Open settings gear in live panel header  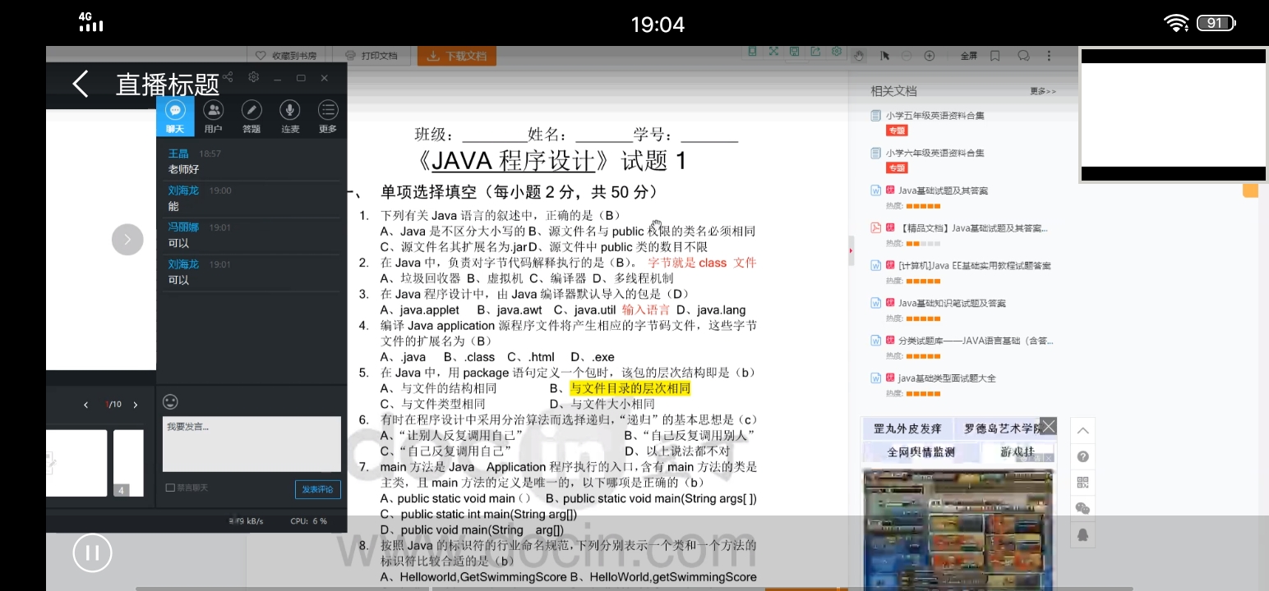pos(254,77)
